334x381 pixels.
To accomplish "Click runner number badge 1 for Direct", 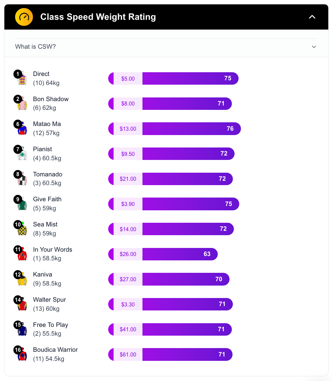I will click(18, 74).
